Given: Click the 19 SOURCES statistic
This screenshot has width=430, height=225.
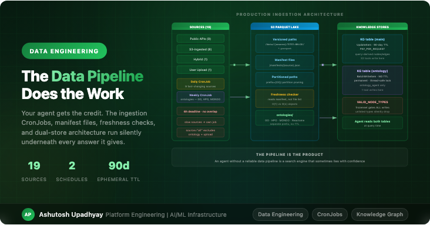Looking at the screenshot, I should point(34,172).
